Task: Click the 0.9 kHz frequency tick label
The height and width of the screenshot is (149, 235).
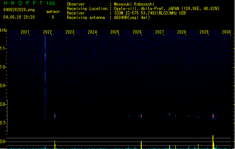Action: pyautogui.click(x=3, y=86)
